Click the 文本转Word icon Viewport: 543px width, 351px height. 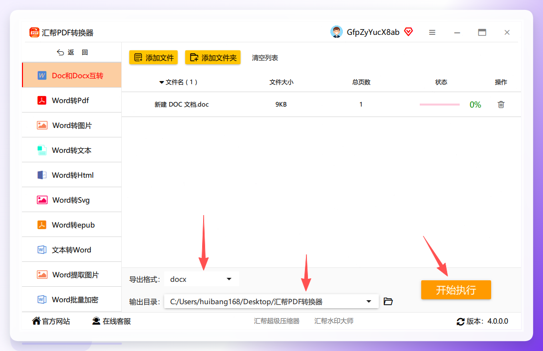[42, 250]
